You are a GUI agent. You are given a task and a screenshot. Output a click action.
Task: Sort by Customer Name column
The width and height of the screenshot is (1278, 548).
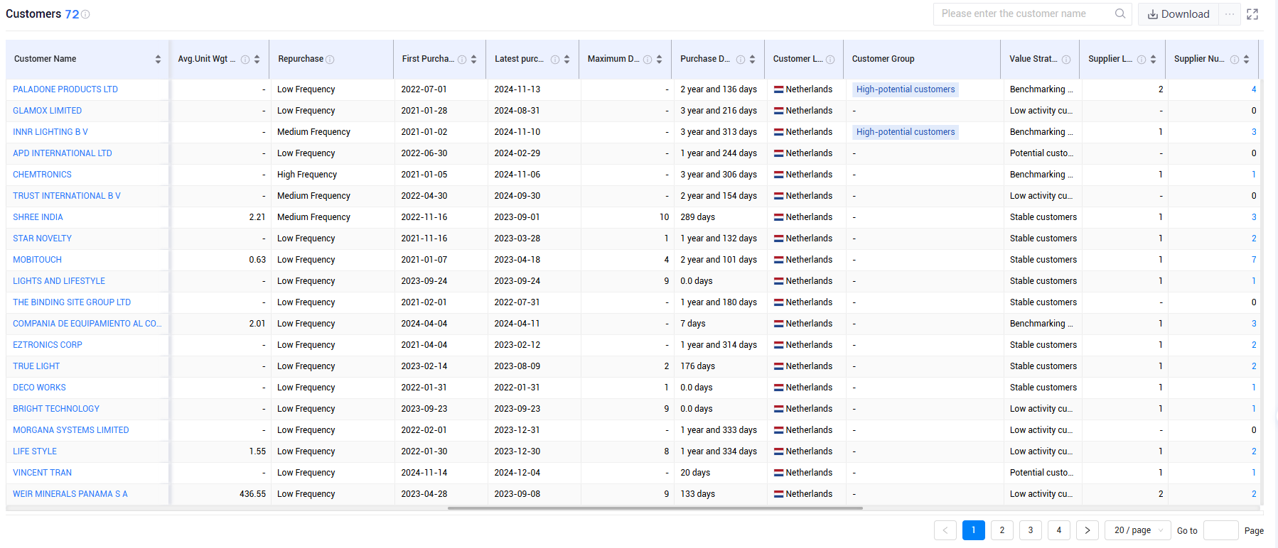[158, 60]
